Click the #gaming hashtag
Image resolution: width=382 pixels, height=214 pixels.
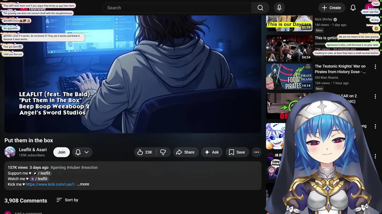tap(58, 167)
